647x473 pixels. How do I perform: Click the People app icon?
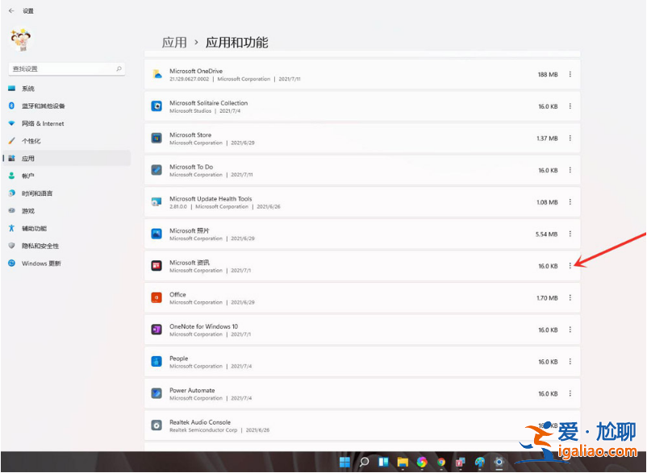pos(157,362)
